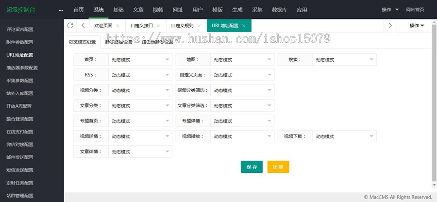Screen dimensions: 437x202
Task: Switch to the 自定义规则 tab
Action: [x=182, y=26]
